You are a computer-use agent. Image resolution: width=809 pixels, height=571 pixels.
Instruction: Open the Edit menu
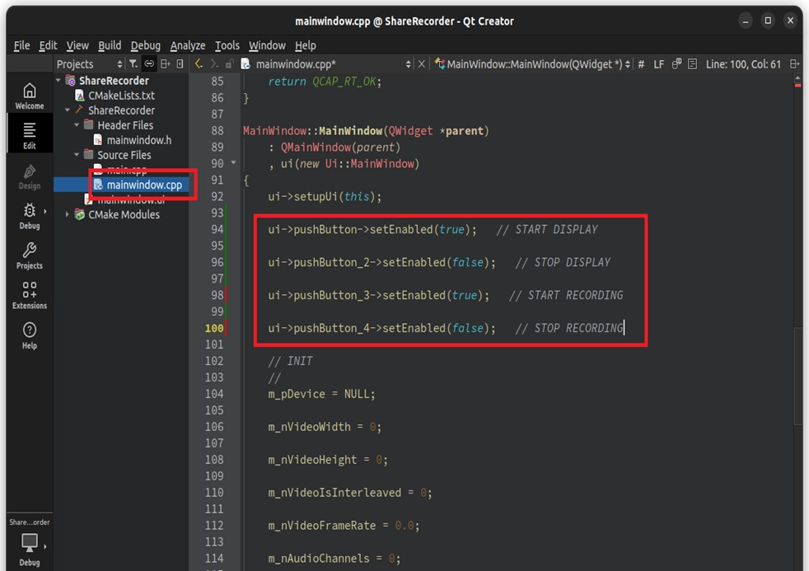[48, 45]
